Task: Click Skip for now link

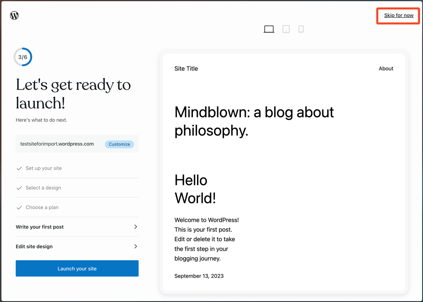Action: 399,16
